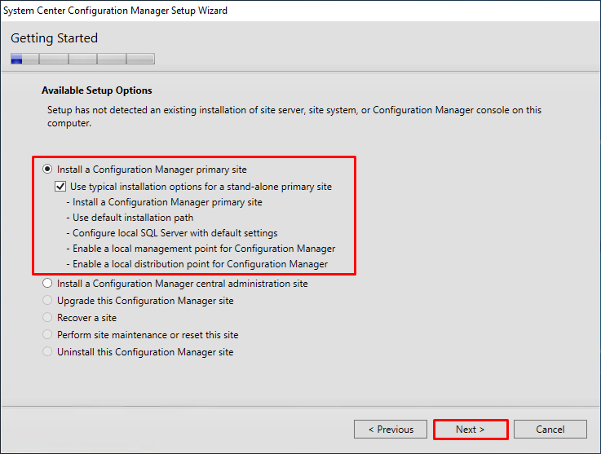The height and width of the screenshot is (454, 601).
Task: Click the Getting Started heading
Action: [x=54, y=38]
